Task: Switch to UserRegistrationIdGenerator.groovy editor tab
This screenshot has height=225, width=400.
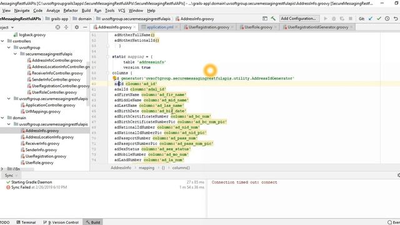Action: click(317, 27)
